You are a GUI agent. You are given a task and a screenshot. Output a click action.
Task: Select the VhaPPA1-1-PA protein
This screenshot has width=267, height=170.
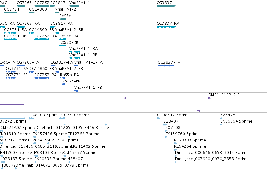coord(76,66)
